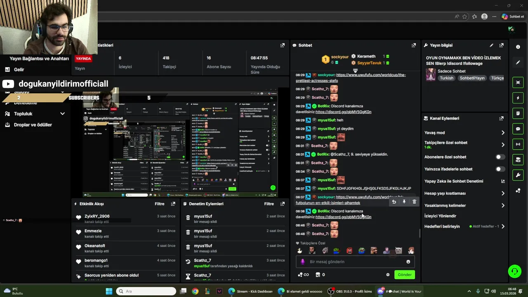This screenshot has height=297, width=528.
Task: Open chat settings gear near Gönder
Action: click(388, 275)
